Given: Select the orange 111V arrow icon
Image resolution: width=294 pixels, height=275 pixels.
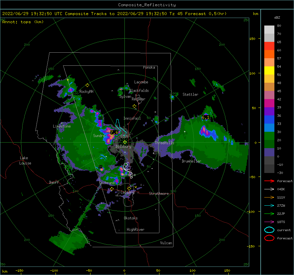Looking at the screenshot, I should tap(269, 197).
